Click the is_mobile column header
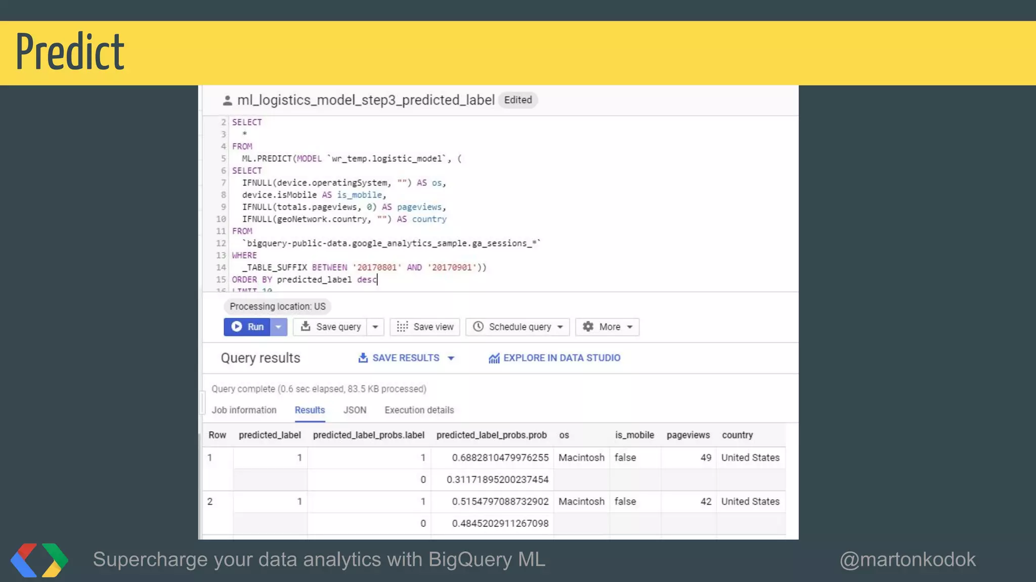This screenshot has width=1036, height=582. (x=634, y=435)
